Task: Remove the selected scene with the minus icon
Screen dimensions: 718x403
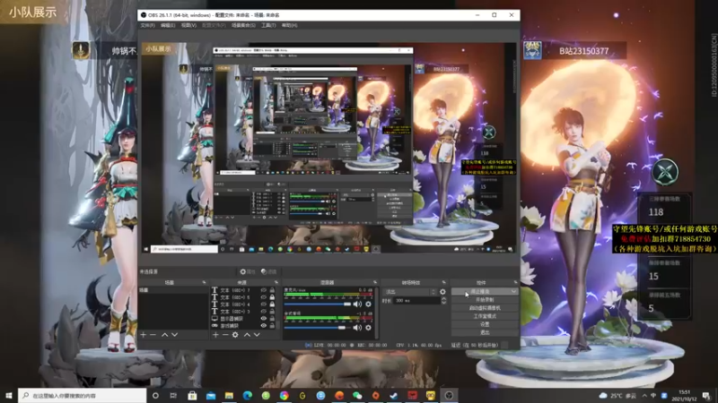Action: [x=153, y=335]
